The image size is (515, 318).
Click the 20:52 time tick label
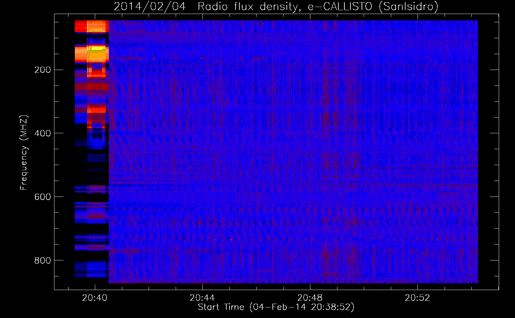418,298
